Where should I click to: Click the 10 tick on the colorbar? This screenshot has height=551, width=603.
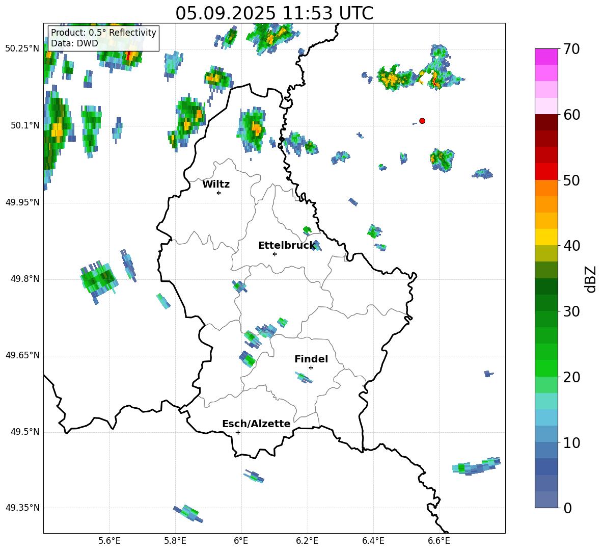tap(571, 442)
